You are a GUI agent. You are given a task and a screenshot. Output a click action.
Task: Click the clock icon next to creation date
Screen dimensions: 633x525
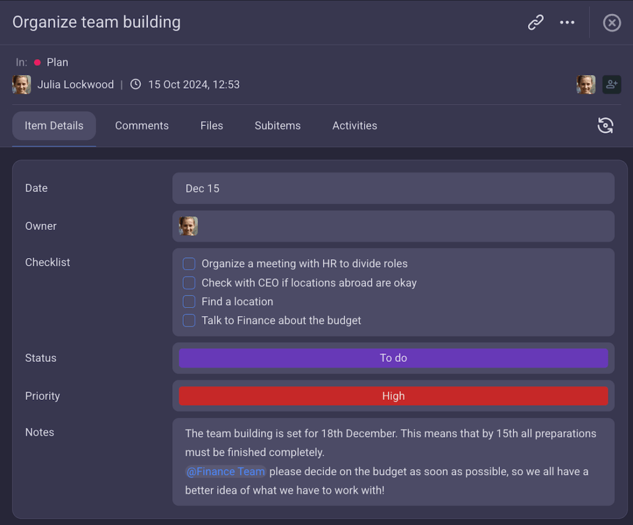pos(136,84)
